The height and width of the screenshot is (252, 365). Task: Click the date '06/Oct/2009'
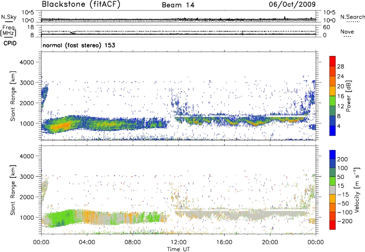click(292, 5)
